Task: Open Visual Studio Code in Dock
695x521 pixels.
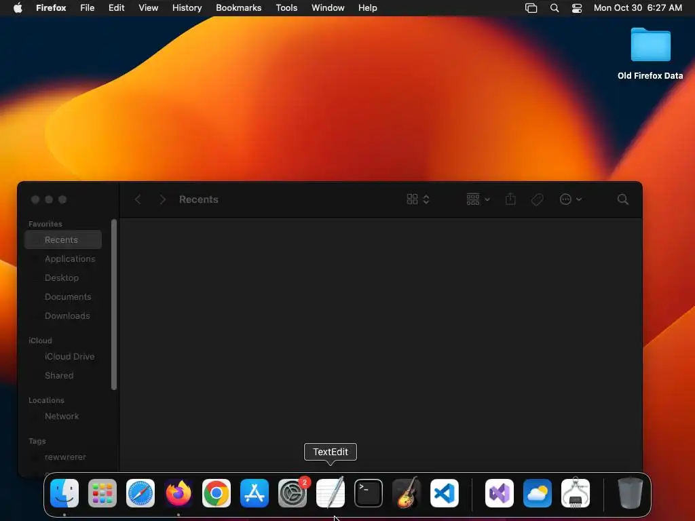Action: [444, 493]
